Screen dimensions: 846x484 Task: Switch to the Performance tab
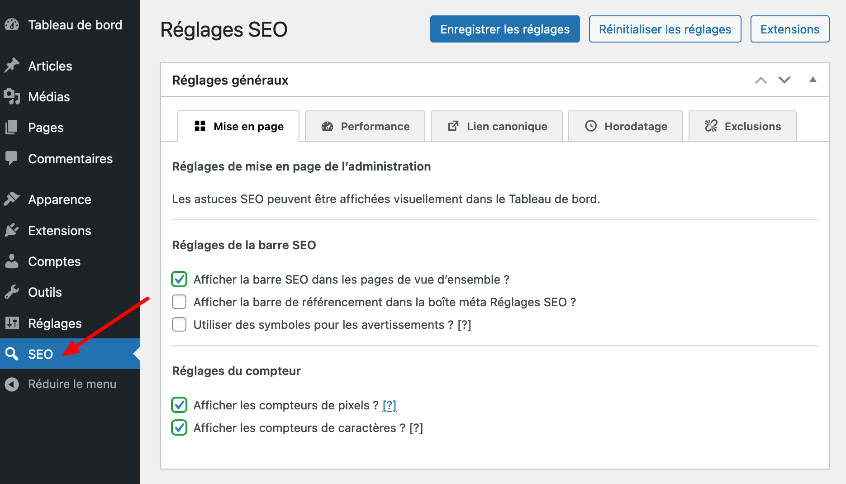365,126
